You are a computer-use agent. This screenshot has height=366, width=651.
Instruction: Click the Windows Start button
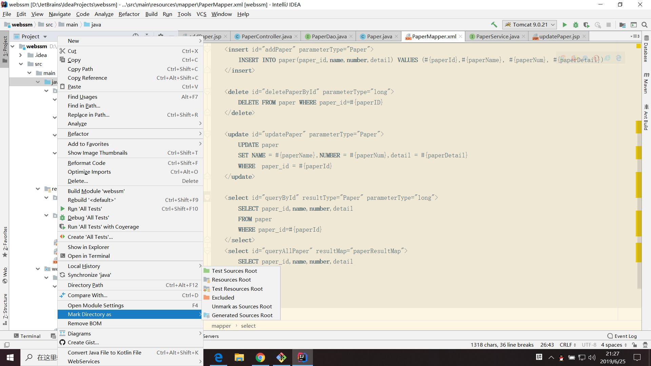[x=10, y=358]
